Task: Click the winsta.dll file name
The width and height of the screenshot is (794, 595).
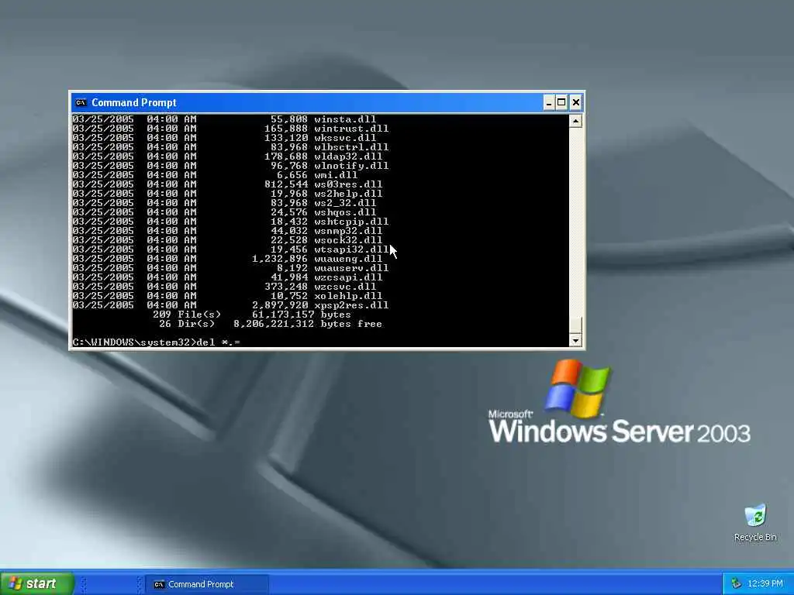Action: [345, 119]
